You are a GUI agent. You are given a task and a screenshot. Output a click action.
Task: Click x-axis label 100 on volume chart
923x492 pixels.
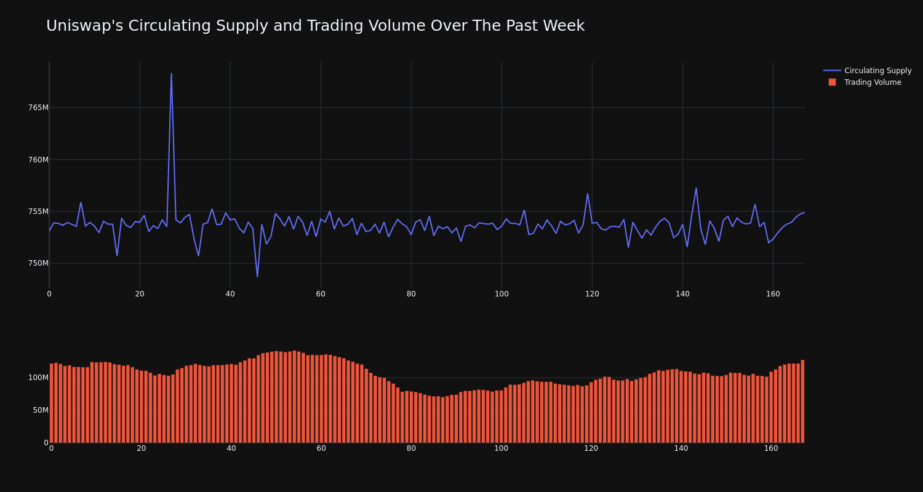[x=501, y=448]
